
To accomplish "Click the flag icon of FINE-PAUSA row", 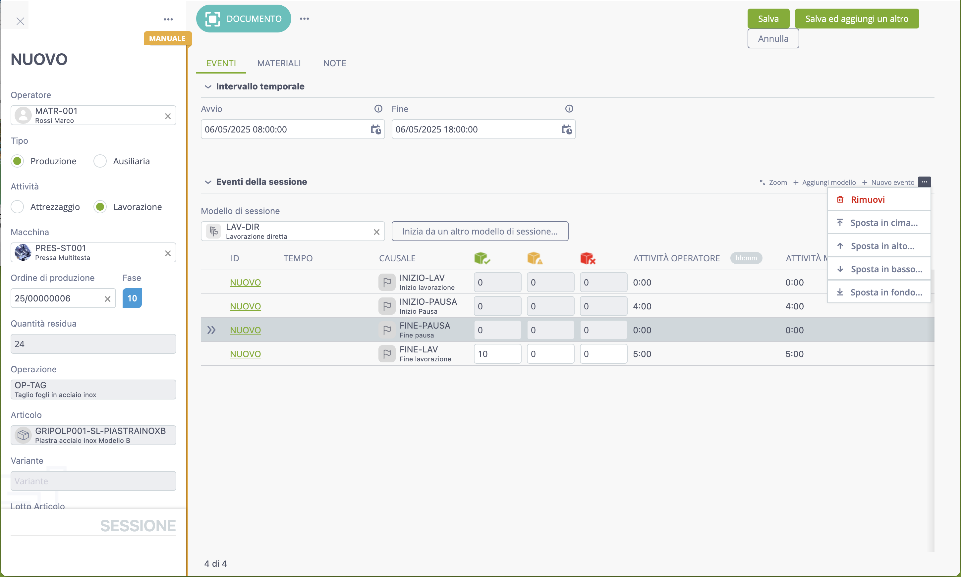I will pos(387,330).
